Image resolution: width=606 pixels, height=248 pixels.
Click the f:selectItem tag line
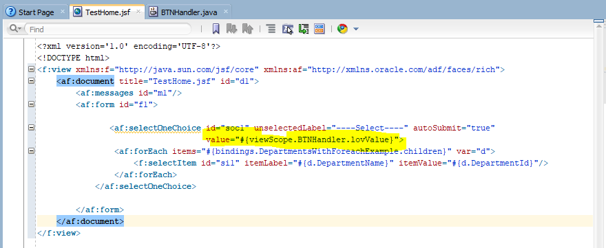(341, 163)
